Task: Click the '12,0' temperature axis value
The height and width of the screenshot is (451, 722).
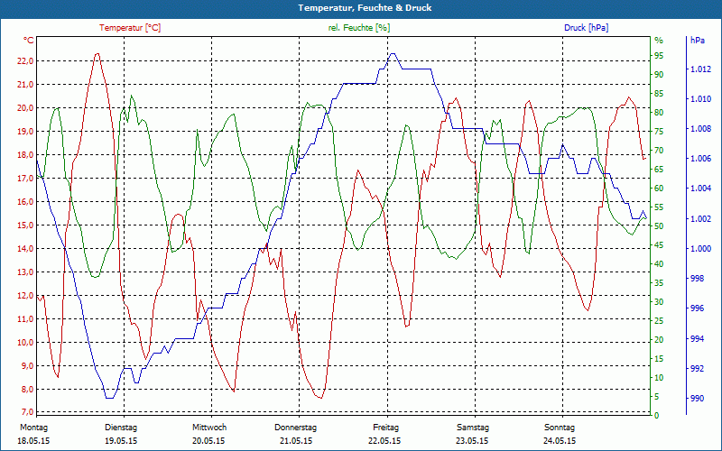Action: (25, 296)
